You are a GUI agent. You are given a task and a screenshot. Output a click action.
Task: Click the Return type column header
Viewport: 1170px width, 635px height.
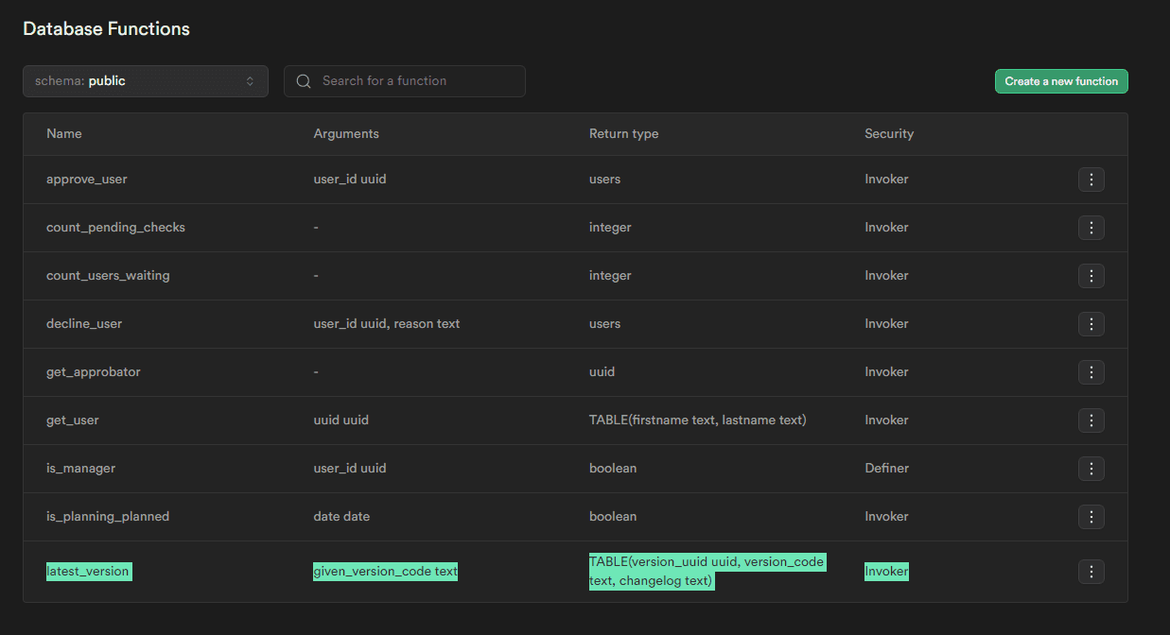(623, 134)
